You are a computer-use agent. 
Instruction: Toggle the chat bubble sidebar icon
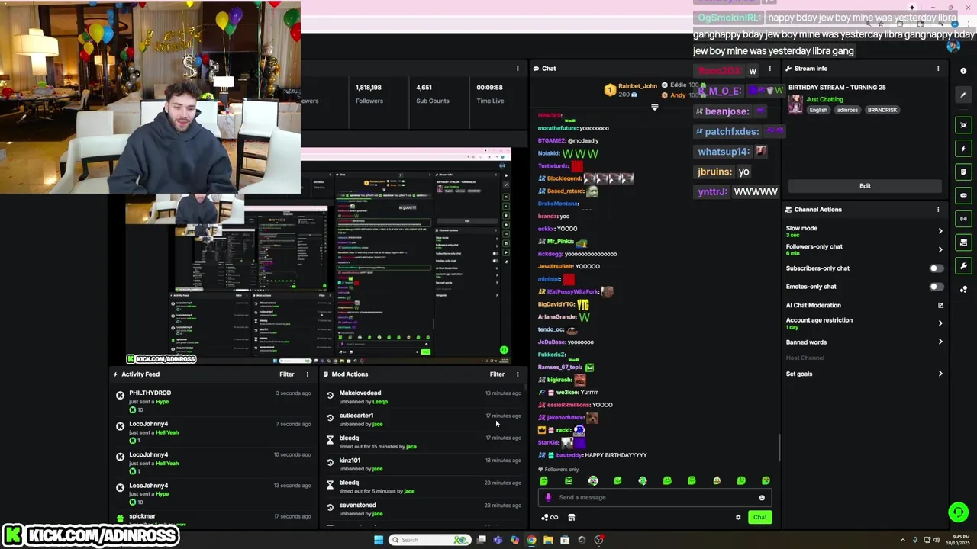coord(963,195)
